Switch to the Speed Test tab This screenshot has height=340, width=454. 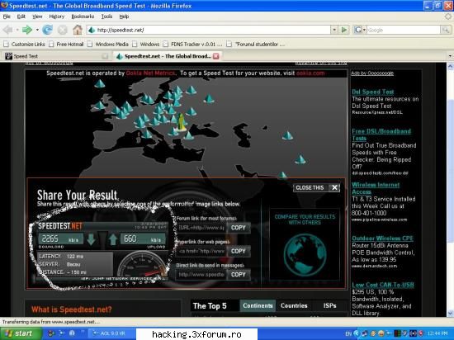click(55, 56)
